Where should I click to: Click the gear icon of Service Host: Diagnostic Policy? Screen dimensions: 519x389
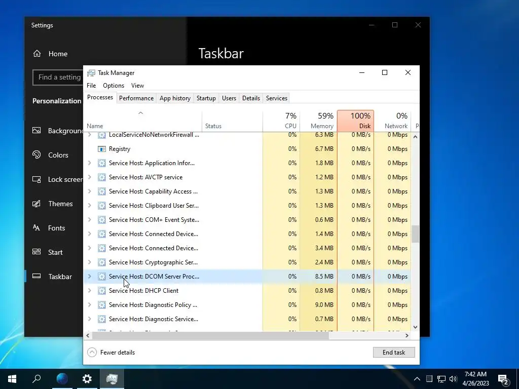coord(101,305)
